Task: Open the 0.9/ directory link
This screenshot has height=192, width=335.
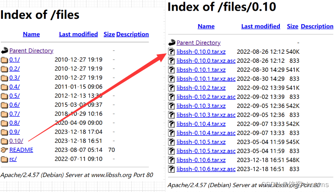Action: 14,132
